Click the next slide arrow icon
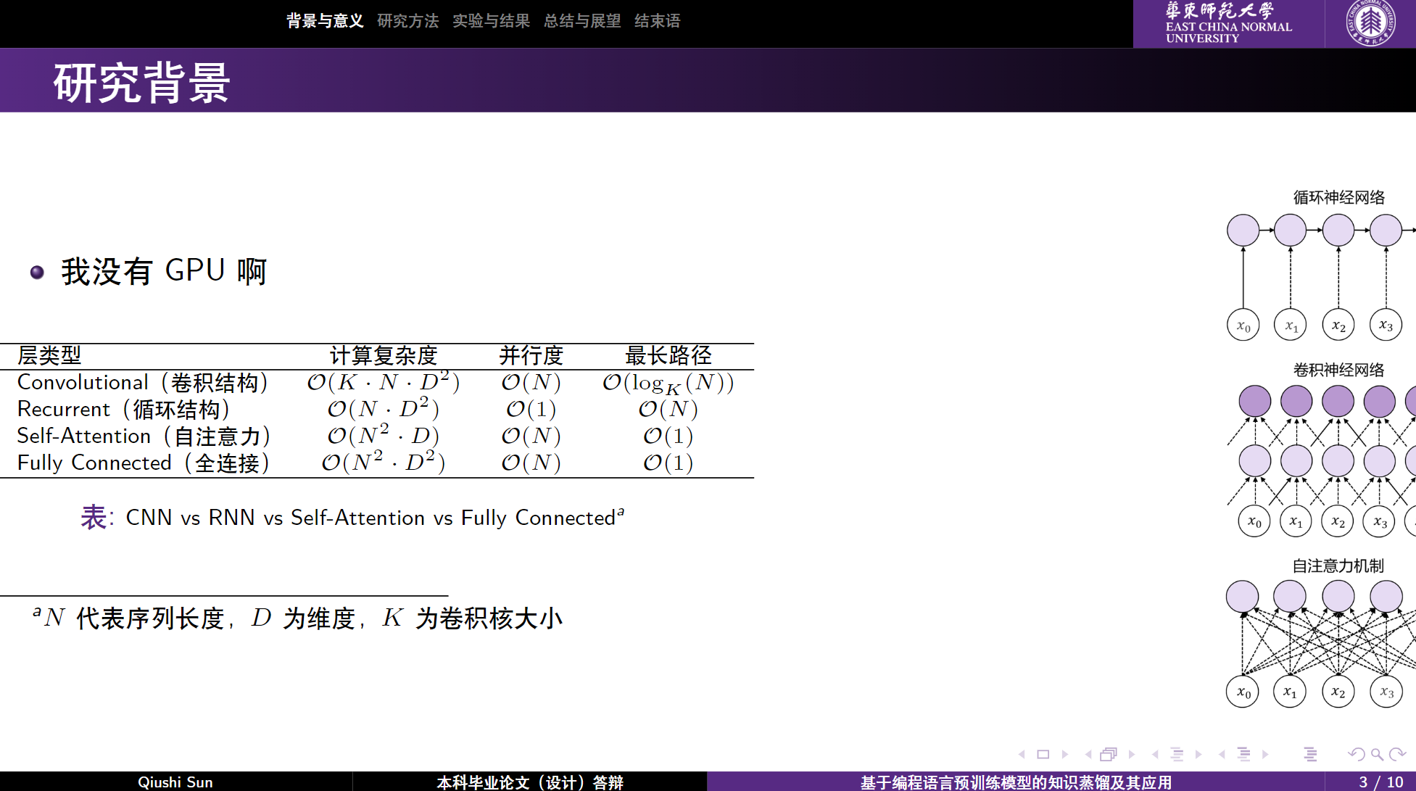This screenshot has width=1416, height=791. click(x=1064, y=754)
